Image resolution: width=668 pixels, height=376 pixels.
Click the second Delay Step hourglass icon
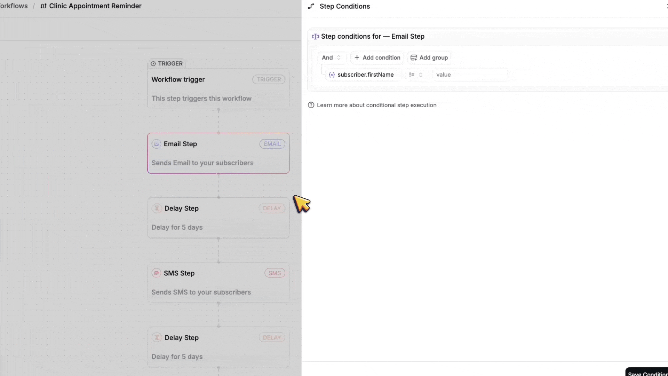point(157,337)
